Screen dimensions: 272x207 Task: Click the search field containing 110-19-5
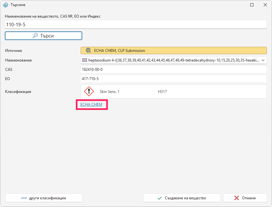(136, 24)
